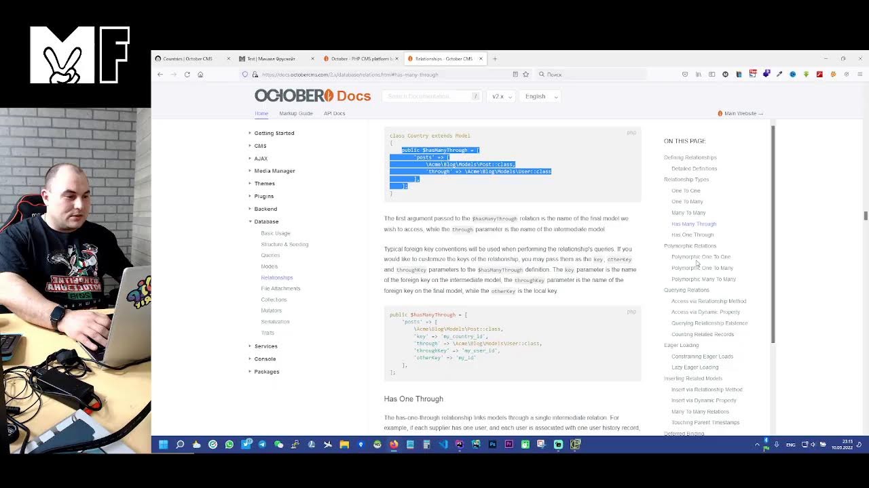
Task: Open Visual Studio Code from taskbar
Action: [x=443, y=445]
